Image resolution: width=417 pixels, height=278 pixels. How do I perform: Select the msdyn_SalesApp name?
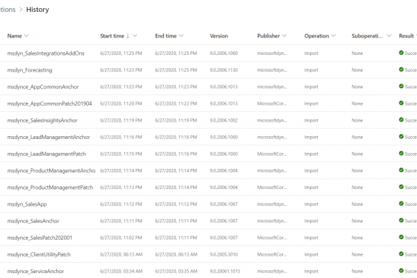pyautogui.click(x=27, y=204)
